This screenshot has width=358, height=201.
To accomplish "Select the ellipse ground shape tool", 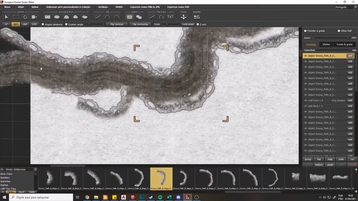I will tap(57, 17).
